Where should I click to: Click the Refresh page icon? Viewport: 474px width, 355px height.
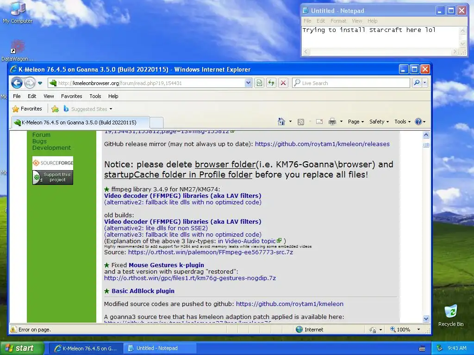(271, 83)
